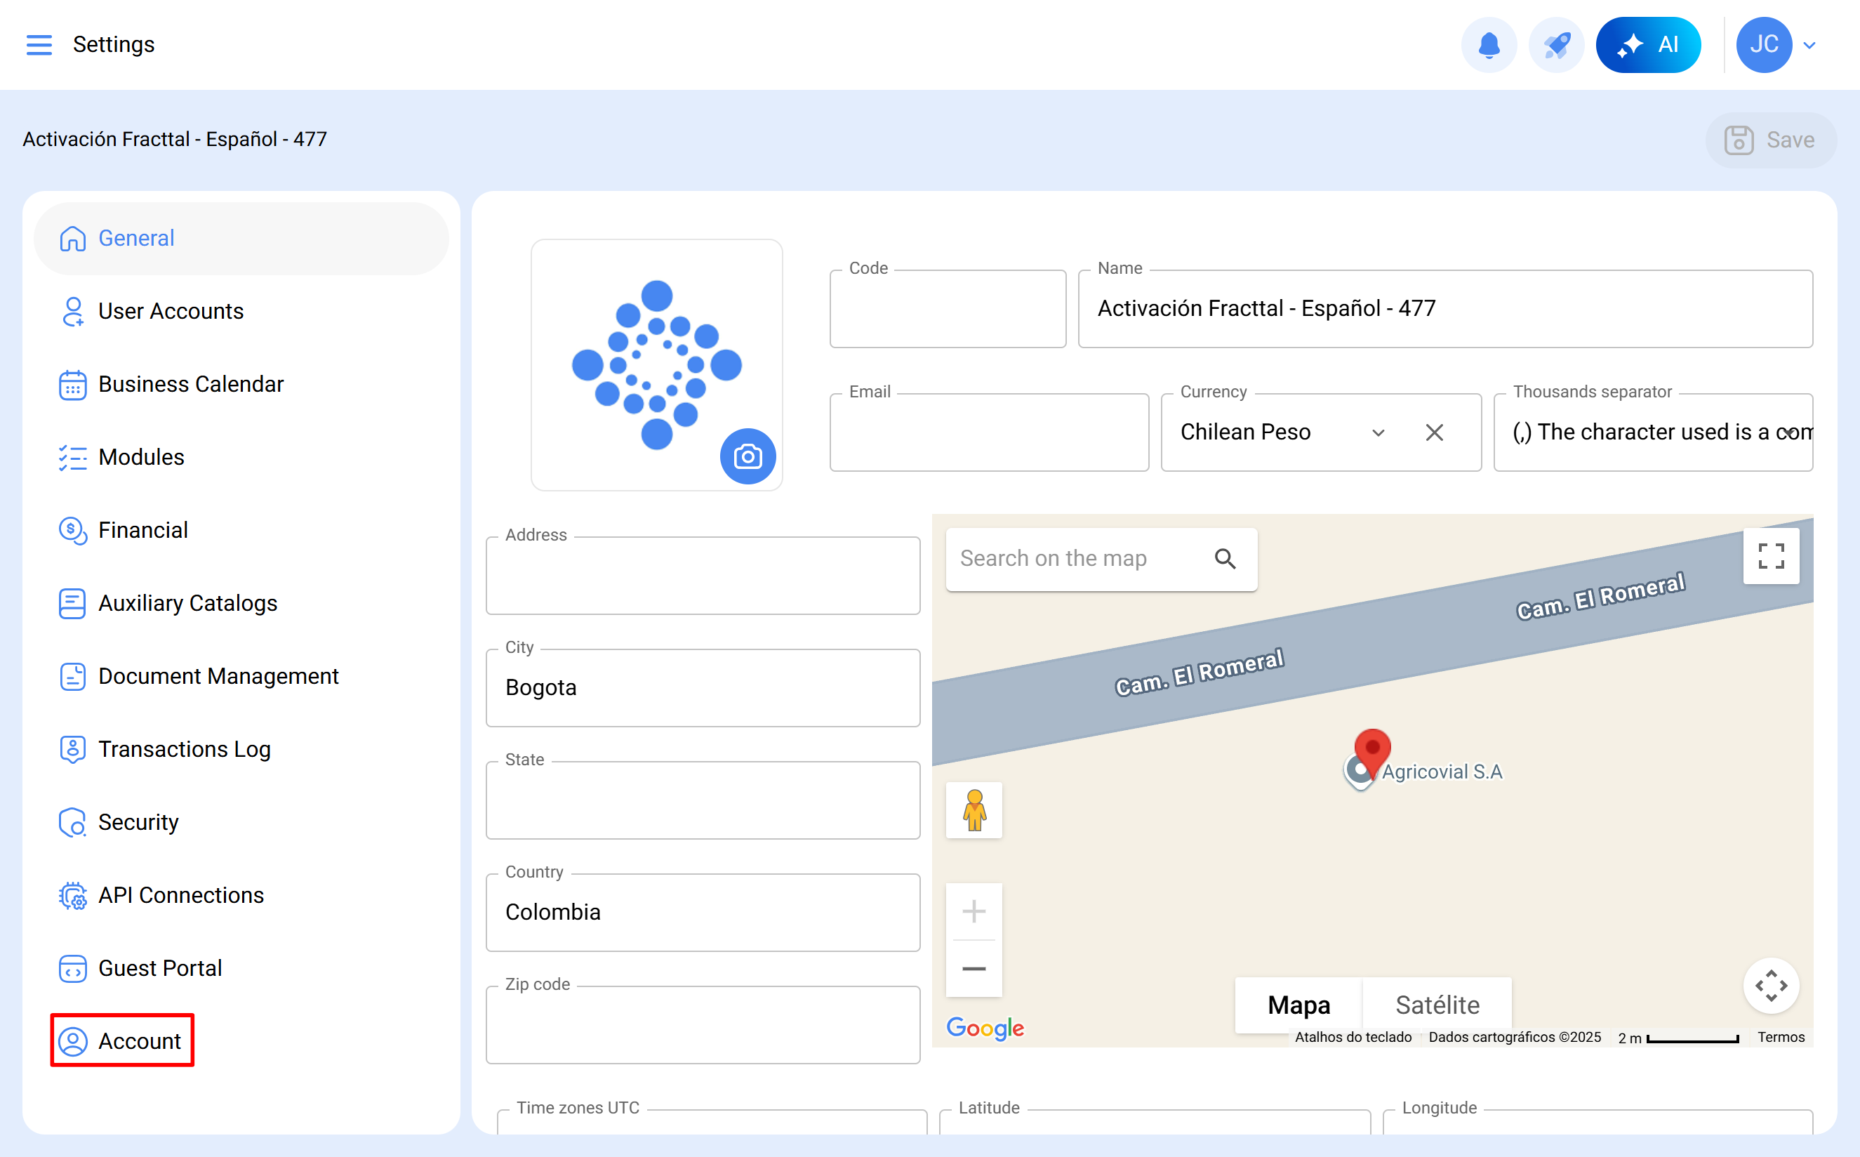Viewport: 1860px width, 1157px height.
Task: Click the Save button
Action: point(1772,139)
